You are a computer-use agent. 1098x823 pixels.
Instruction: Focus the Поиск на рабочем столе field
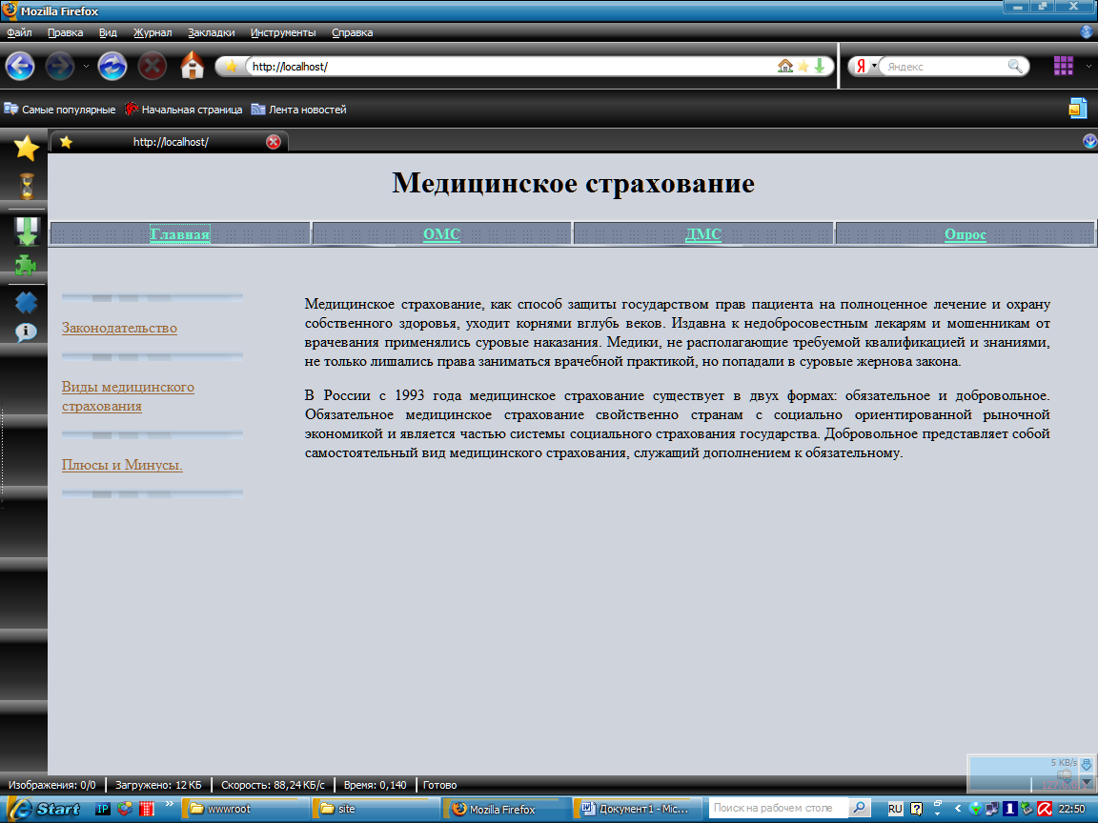[778, 808]
